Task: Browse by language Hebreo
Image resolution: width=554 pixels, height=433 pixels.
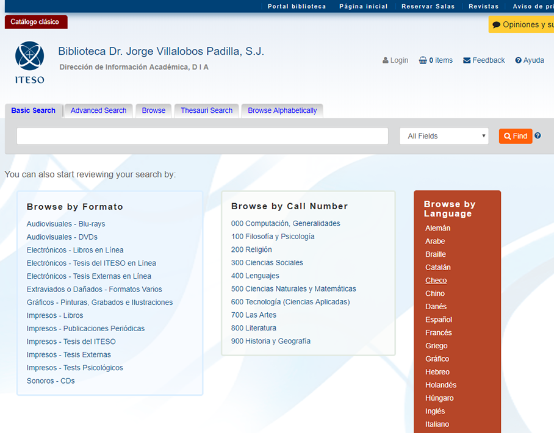Action: click(x=437, y=372)
